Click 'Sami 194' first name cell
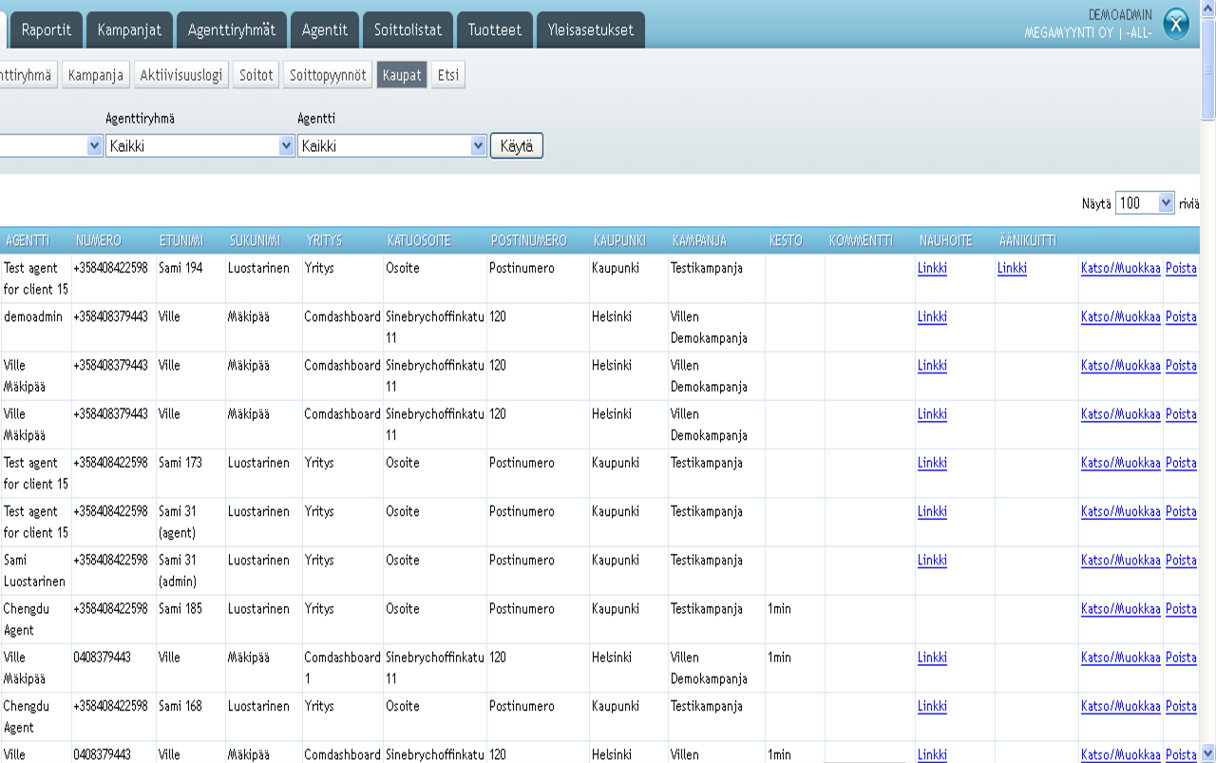The height and width of the screenshot is (763, 1216). (180, 268)
